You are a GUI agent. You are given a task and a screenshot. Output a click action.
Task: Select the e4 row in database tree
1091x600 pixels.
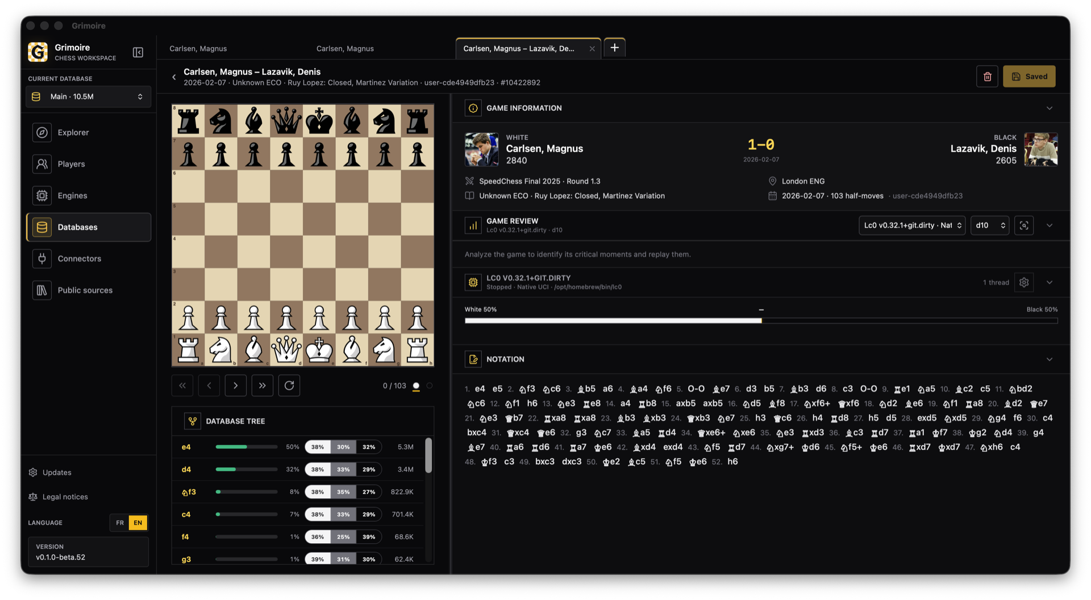(x=298, y=448)
